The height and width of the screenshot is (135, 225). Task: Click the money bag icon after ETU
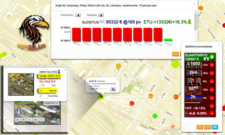tap(190, 22)
